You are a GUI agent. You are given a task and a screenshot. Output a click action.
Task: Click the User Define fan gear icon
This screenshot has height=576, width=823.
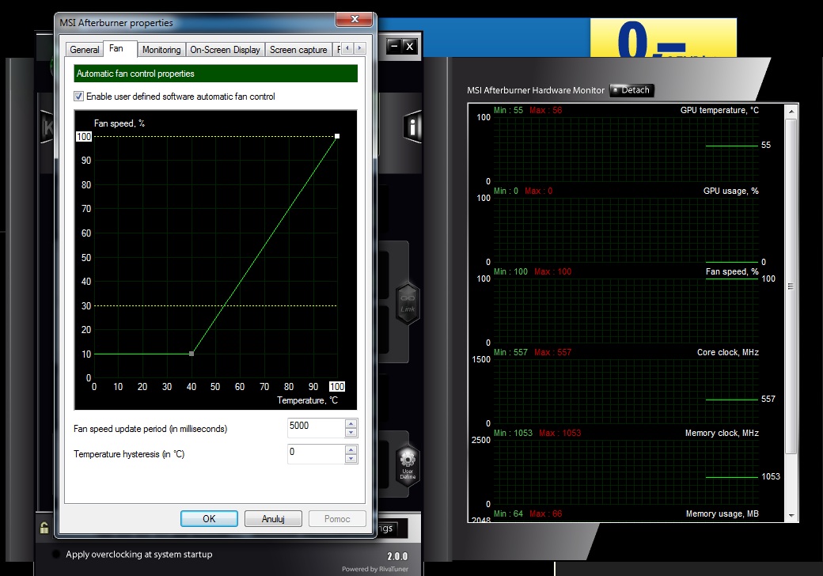[408, 466]
